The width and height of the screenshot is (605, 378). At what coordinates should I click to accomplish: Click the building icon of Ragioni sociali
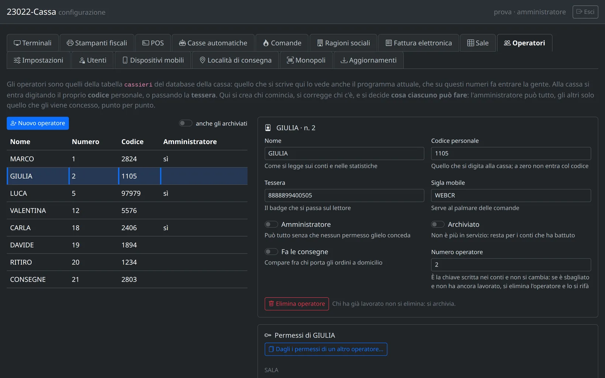tap(320, 43)
